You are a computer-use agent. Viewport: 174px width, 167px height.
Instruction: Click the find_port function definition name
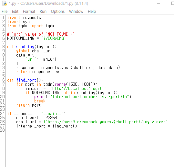[26, 80]
